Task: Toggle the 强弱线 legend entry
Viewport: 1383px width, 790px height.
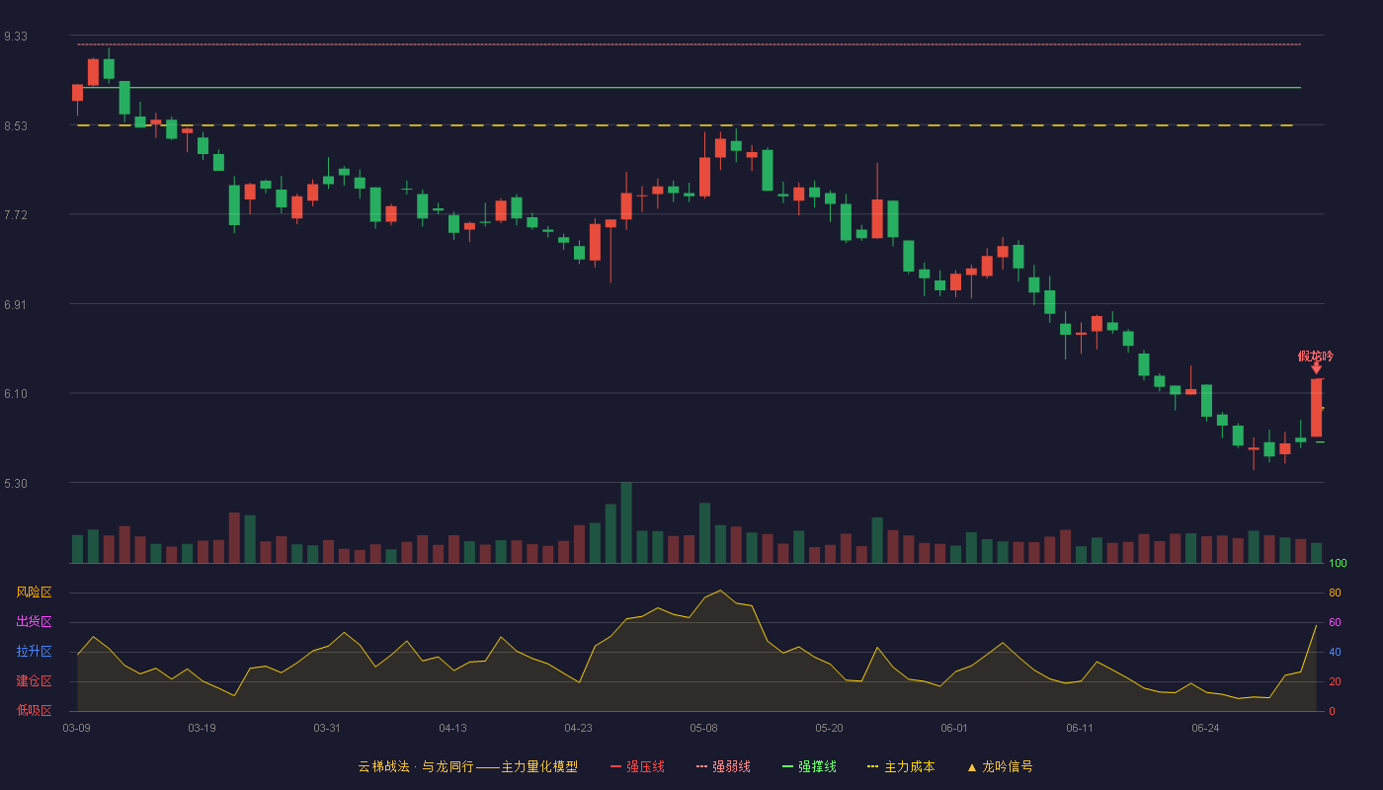Action: tap(723, 766)
